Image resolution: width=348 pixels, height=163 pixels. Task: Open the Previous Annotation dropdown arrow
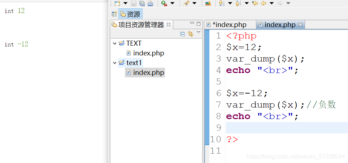coord(247,3)
